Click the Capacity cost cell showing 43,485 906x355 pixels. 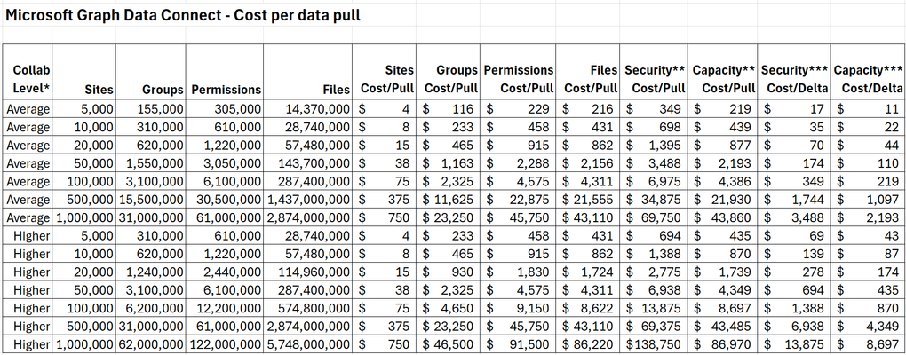click(x=723, y=327)
